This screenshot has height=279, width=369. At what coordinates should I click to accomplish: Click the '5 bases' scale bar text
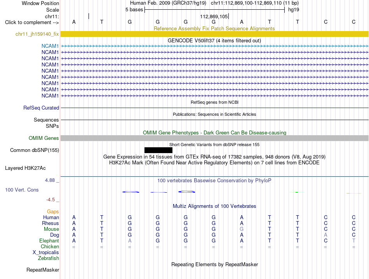pos(134,10)
